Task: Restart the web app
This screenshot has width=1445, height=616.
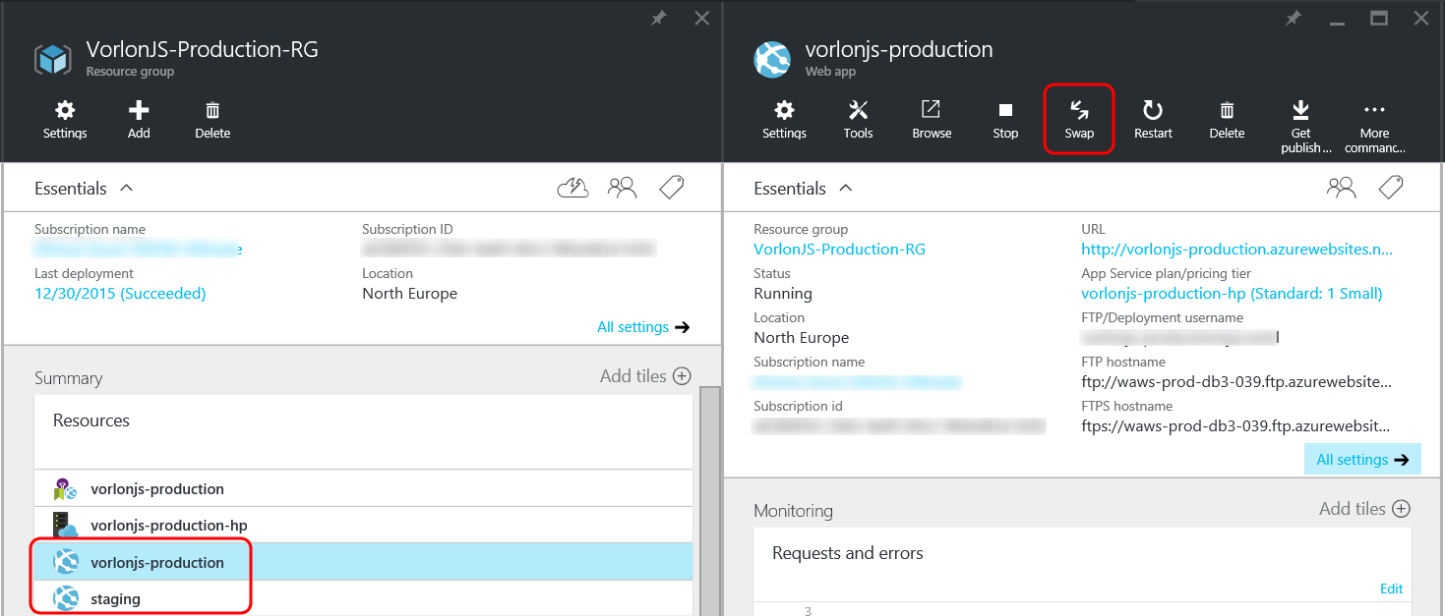Action: click(x=1152, y=118)
